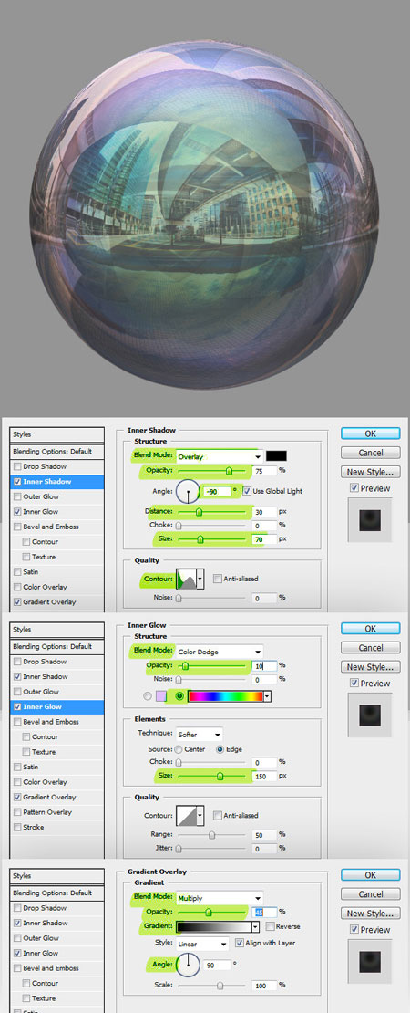Click the Inner Shadow Distance field showing 30
Image resolution: width=410 pixels, height=1013 pixels.
(x=263, y=512)
